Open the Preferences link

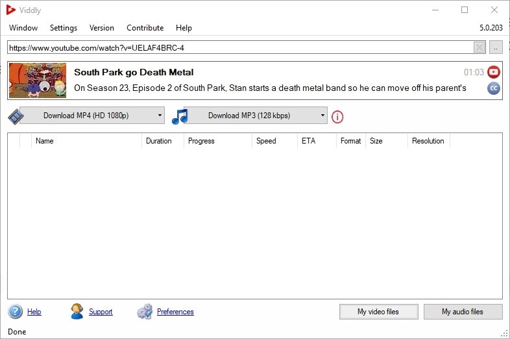point(175,312)
